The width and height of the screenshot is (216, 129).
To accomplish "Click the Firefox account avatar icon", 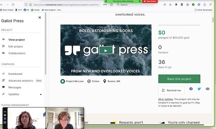I will pos(188,5).
